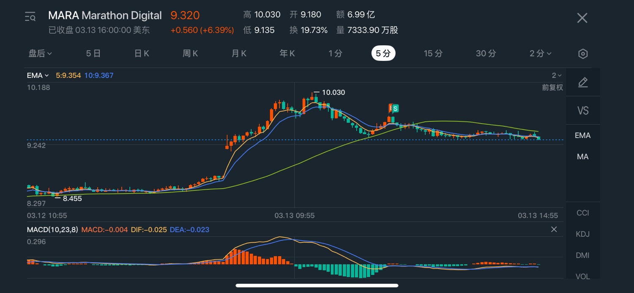This screenshot has height=293, width=634.
Task: Close the chart view with X
Action: point(582,18)
